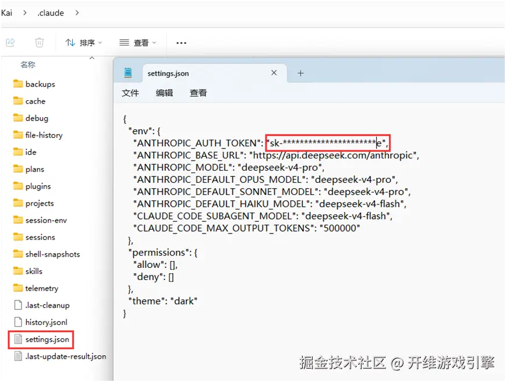Image resolution: width=506 pixels, height=382 pixels.
Task: Switch to the settings.json Notepad tab
Action: pos(215,73)
